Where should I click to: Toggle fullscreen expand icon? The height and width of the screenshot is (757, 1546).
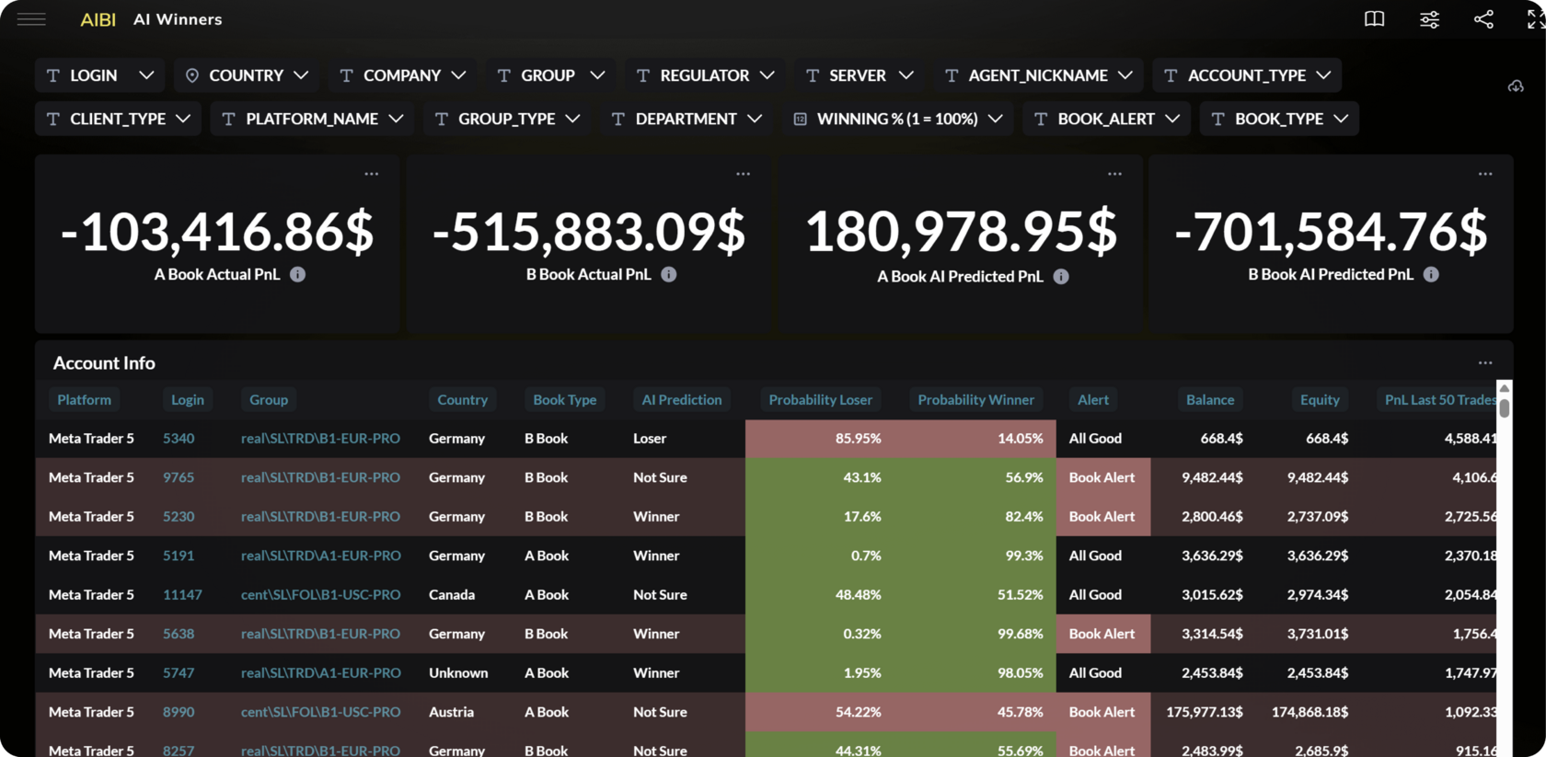1535,19
